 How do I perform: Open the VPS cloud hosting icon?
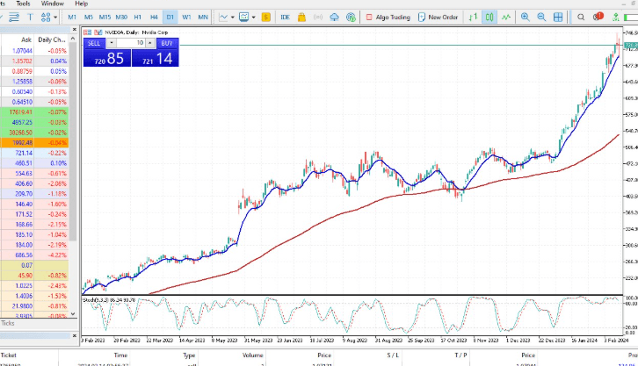pyautogui.click(x=334, y=17)
